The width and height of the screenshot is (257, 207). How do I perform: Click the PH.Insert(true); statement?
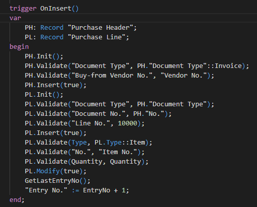point(55,85)
